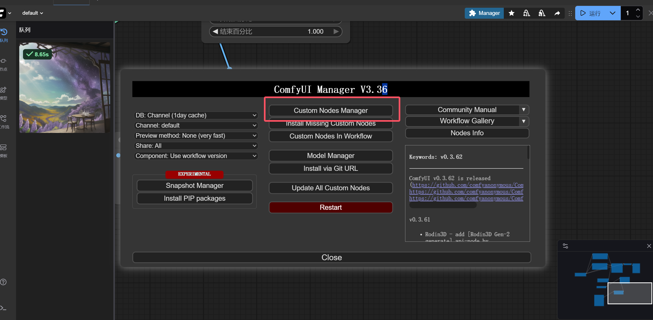This screenshot has height=320, width=653.
Task: Click the Custom Nodes Manager button
Action: point(331,110)
